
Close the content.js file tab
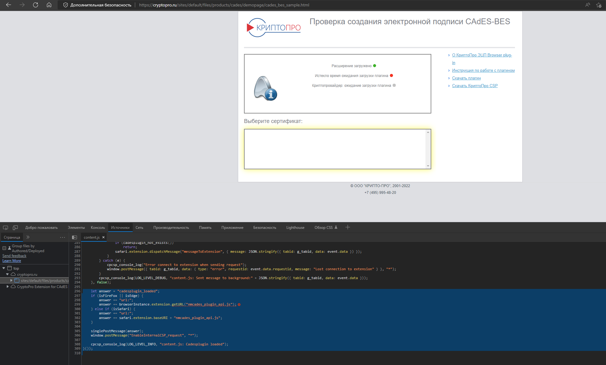(103, 237)
